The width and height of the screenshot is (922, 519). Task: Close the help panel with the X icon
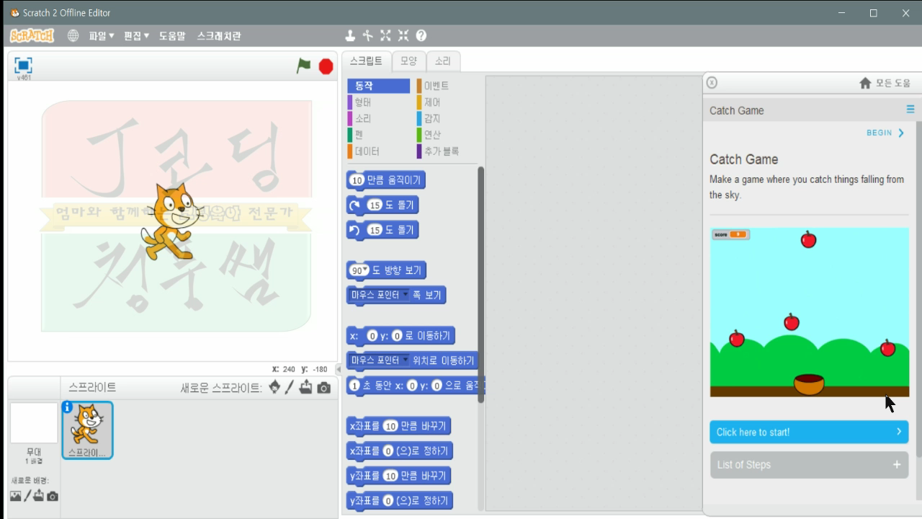click(712, 83)
